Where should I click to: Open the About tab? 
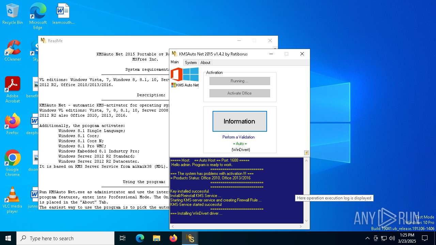tap(205, 63)
